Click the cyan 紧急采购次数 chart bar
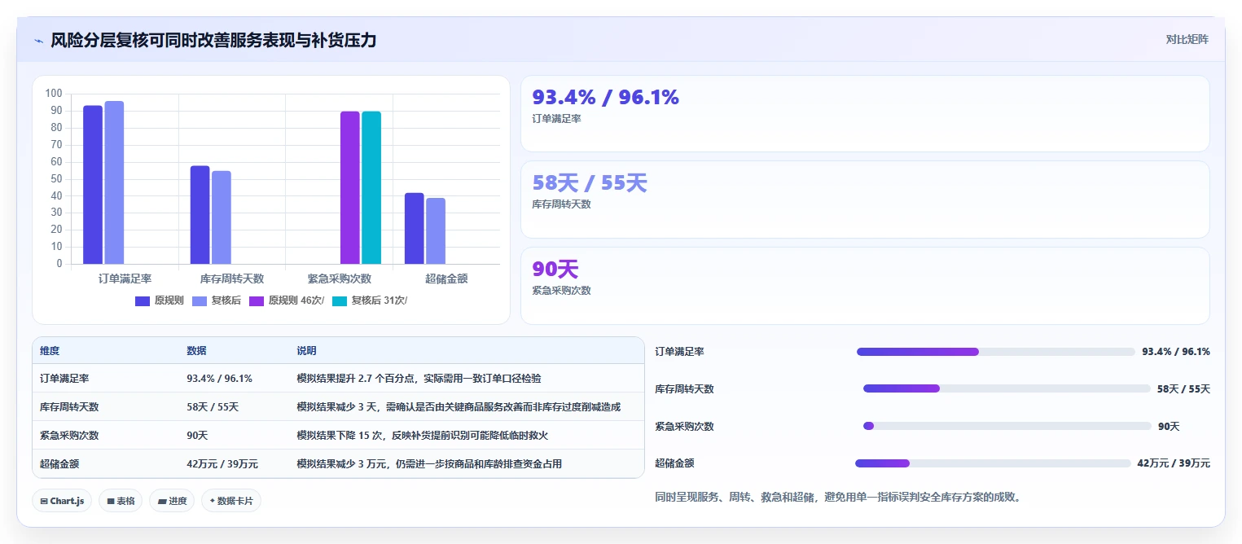Image resolution: width=1242 pixels, height=544 pixels. point(371,187)
